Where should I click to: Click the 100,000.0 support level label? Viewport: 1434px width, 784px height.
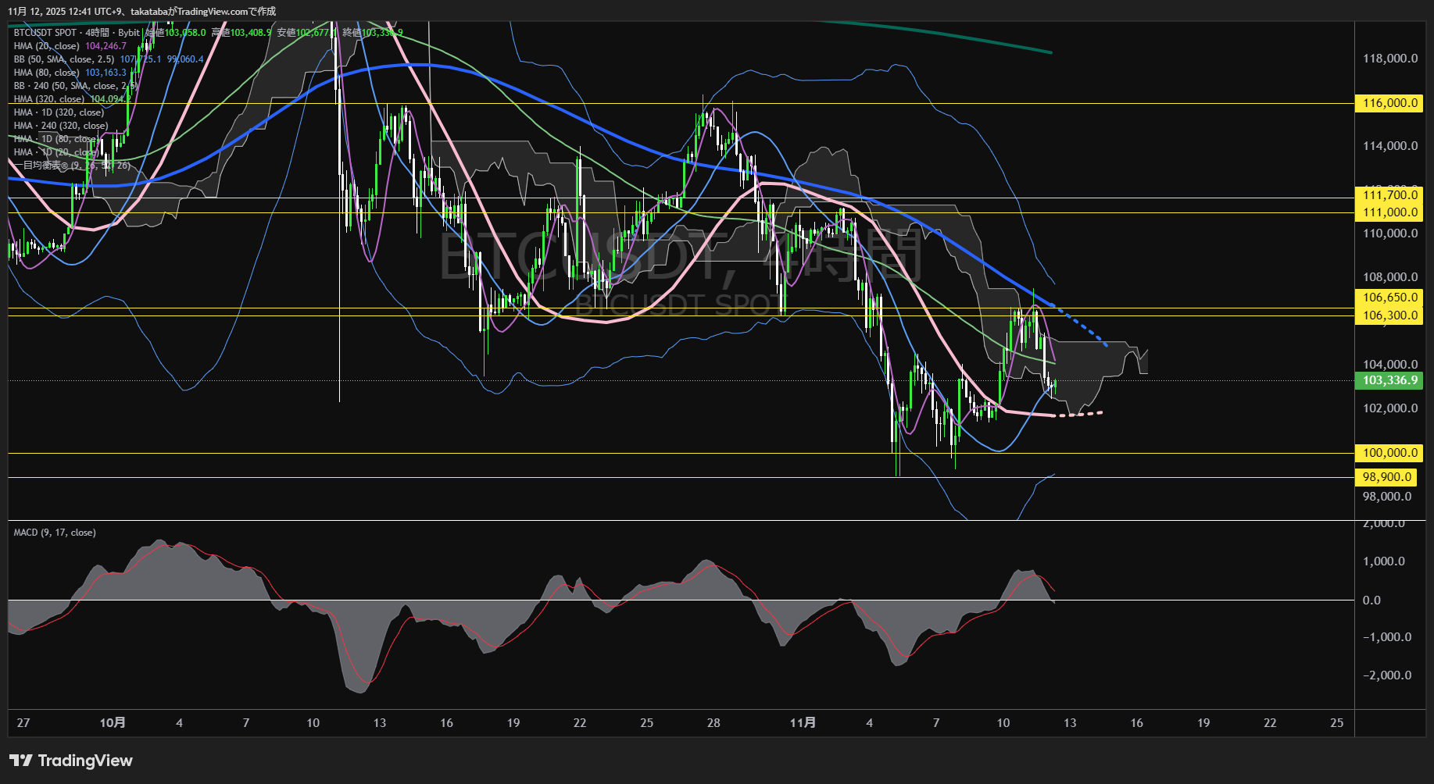click(x=1389, y=453)
